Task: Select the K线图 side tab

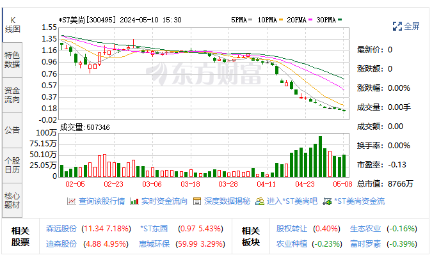Action: click(x=12, y=25)
